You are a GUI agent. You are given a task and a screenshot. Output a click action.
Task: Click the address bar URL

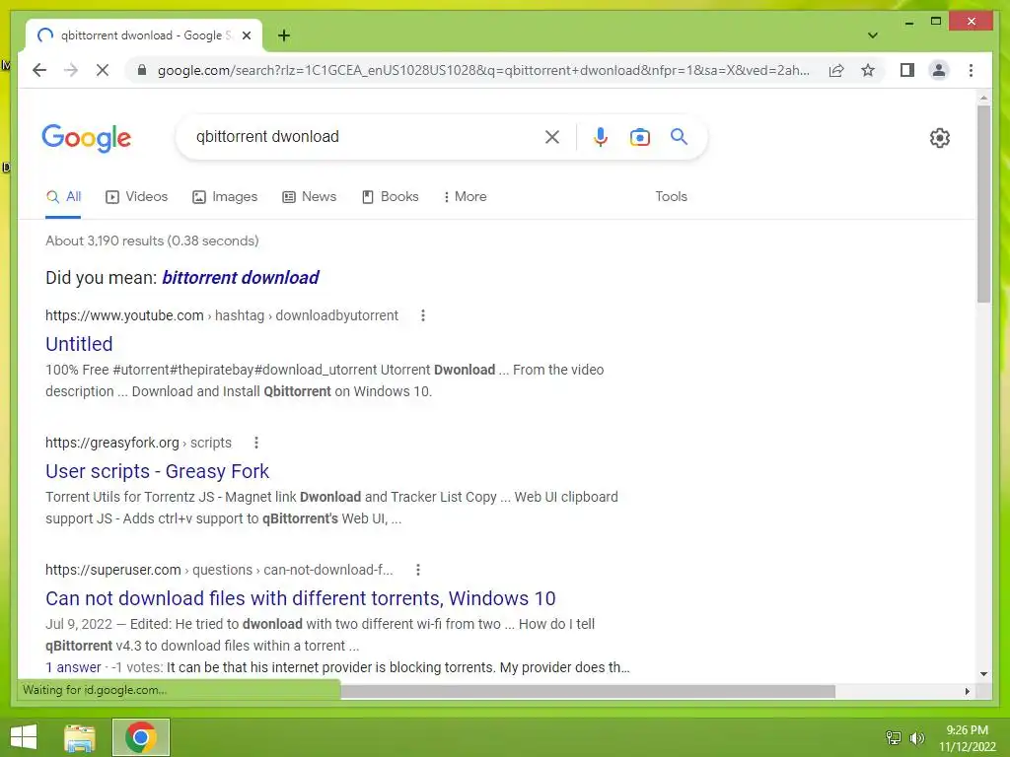click(483, 70)
